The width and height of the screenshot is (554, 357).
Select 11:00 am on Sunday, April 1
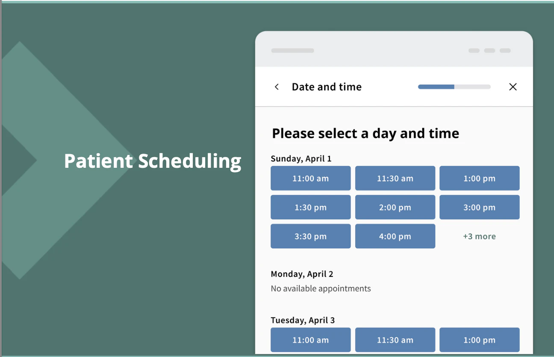310,178
